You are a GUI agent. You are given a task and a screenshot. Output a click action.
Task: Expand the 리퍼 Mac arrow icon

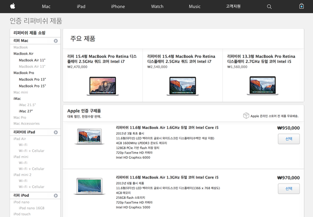[56, 41]
